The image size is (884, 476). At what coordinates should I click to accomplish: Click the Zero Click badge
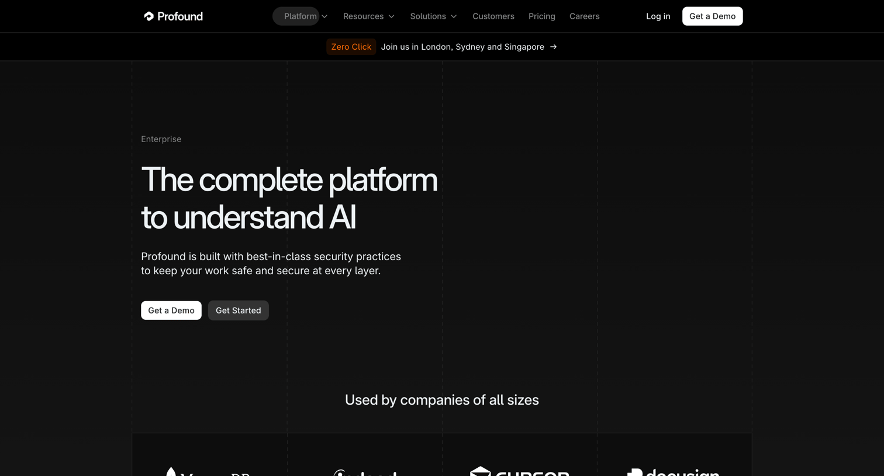(x=351, y=47)
